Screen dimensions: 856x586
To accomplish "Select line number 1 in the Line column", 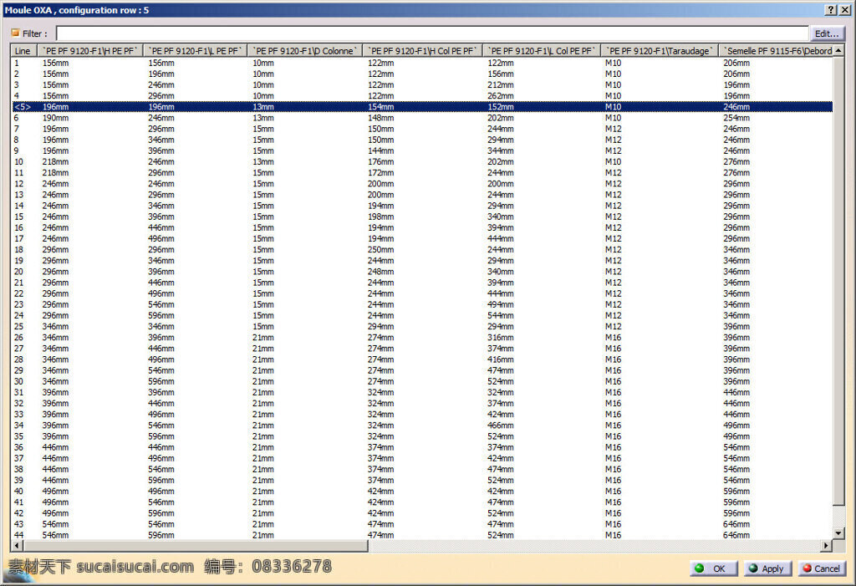I will 17,63.
